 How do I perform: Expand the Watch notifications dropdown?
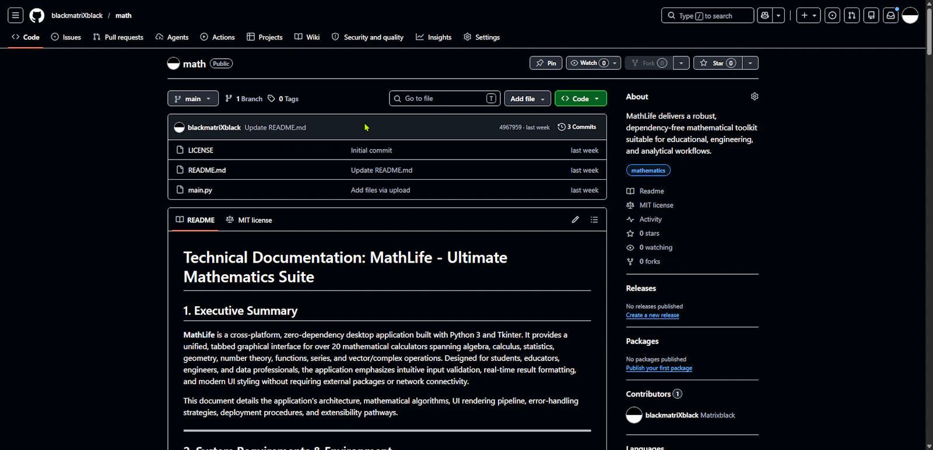[594, 63]
